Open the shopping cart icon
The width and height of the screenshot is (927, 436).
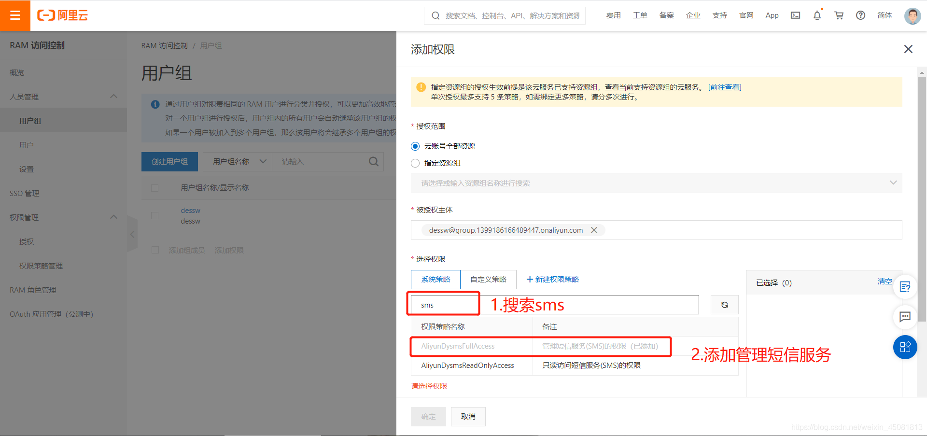click(x=839, y=15)
